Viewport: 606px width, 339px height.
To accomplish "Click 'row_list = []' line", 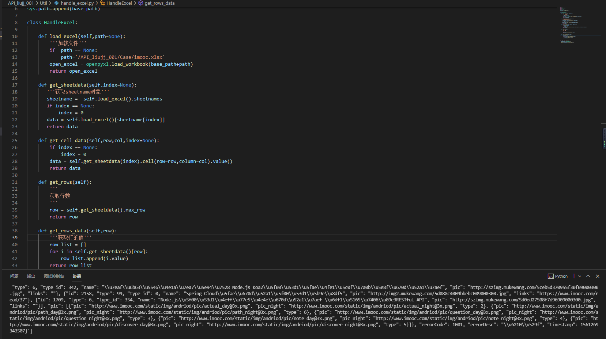I will 68,244.
